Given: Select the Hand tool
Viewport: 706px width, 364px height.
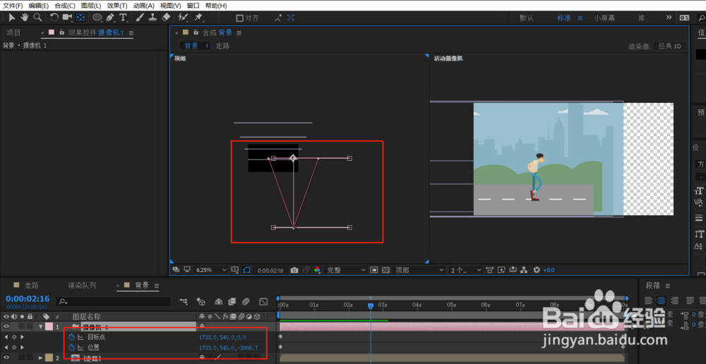Looking at the screenshot, I should pyautogui.click(x=25, y=18).
